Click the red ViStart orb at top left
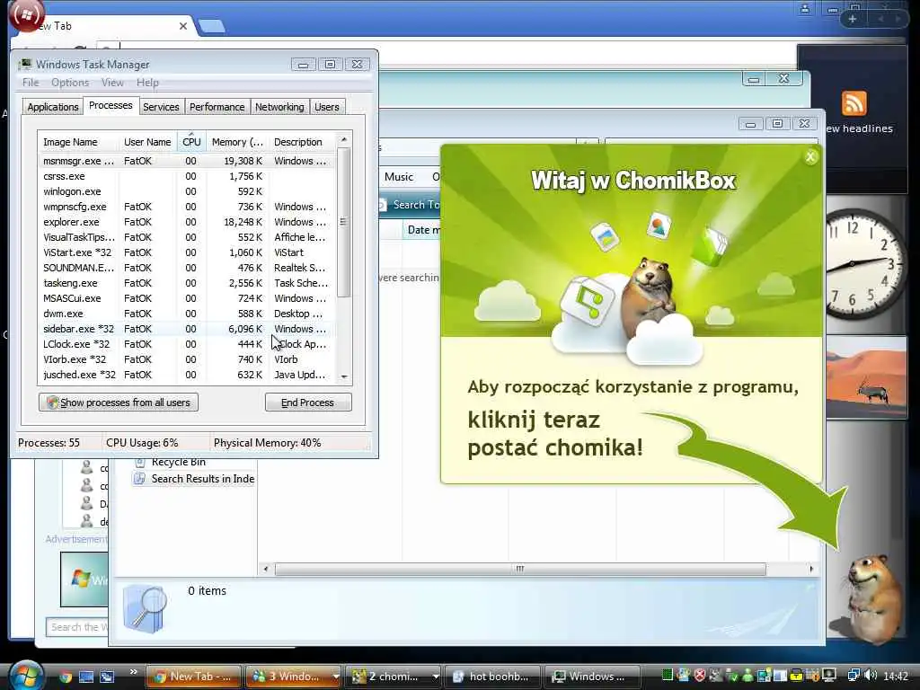The image size is (920, 690). [26, 14]
